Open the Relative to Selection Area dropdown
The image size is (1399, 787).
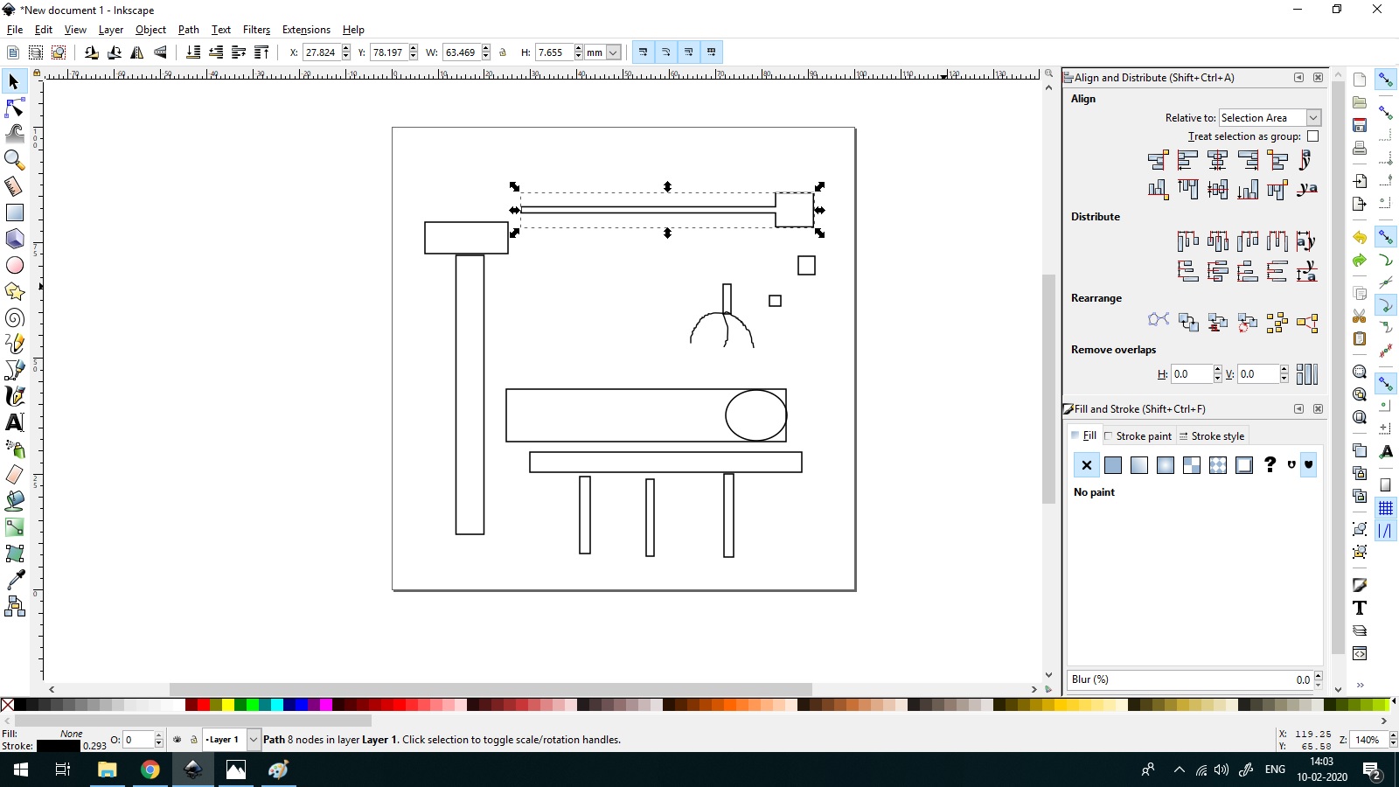point(1270,118)
